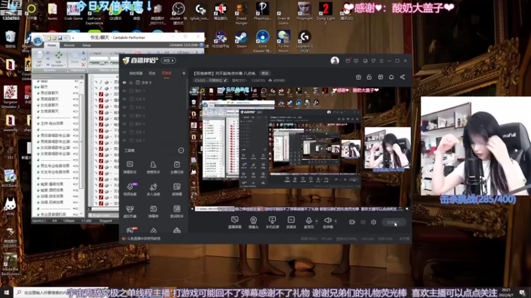
Task: Click the notification bell icon above preview
Action: 391,77
